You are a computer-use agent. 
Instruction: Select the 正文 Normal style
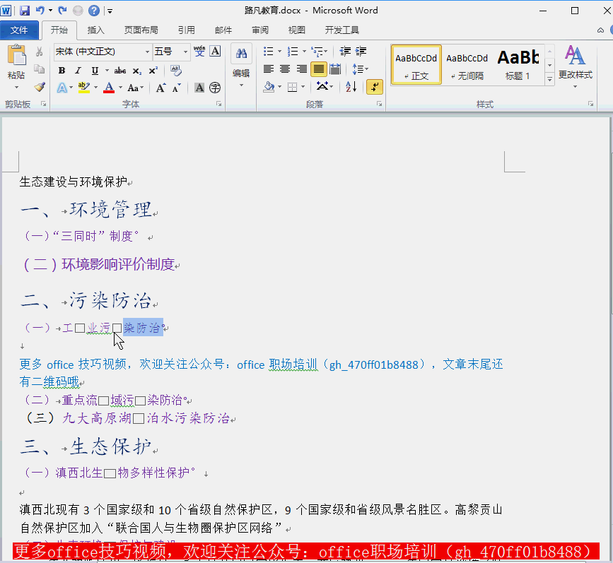pyautogui.click(x=416, y=65)
